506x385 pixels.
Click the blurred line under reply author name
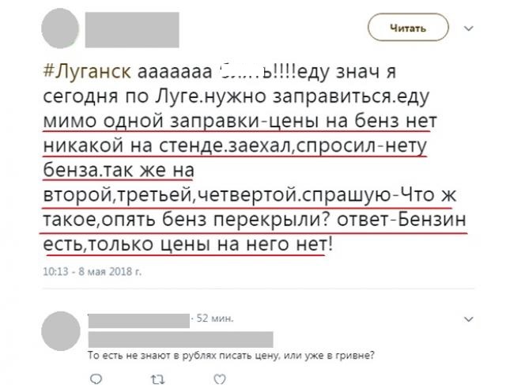pyautogui.click(x=181, y=339)
